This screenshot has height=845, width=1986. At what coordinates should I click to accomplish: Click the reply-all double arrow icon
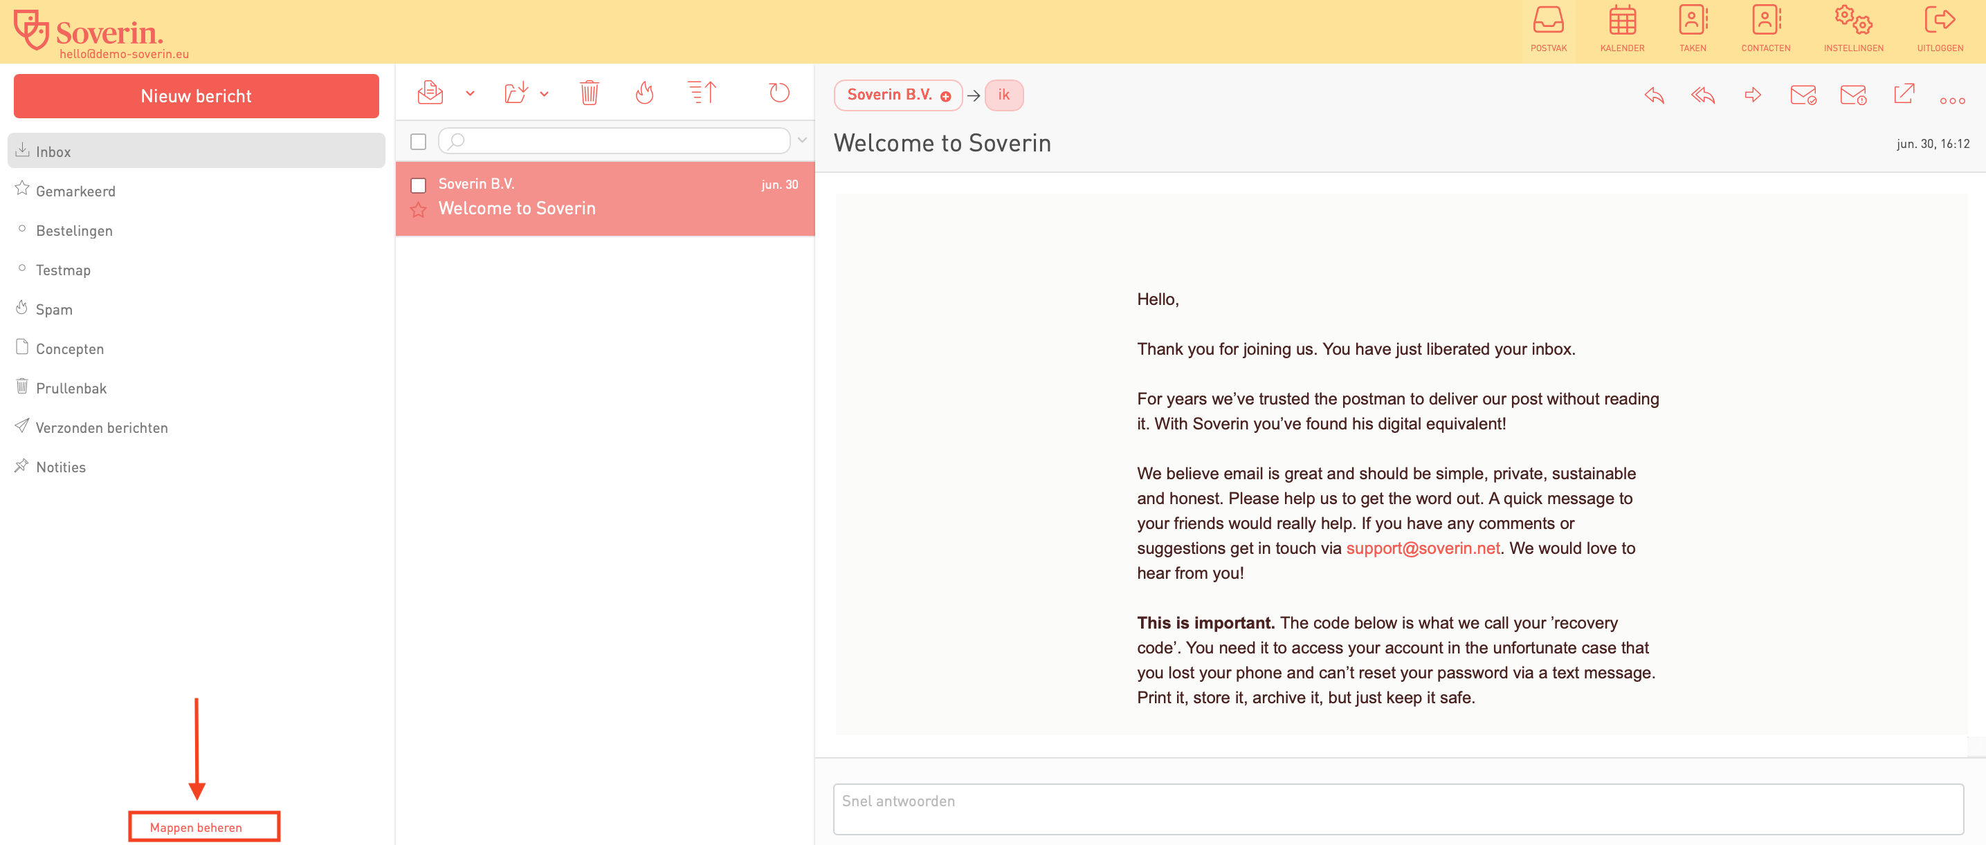(x=1703, y=95)
